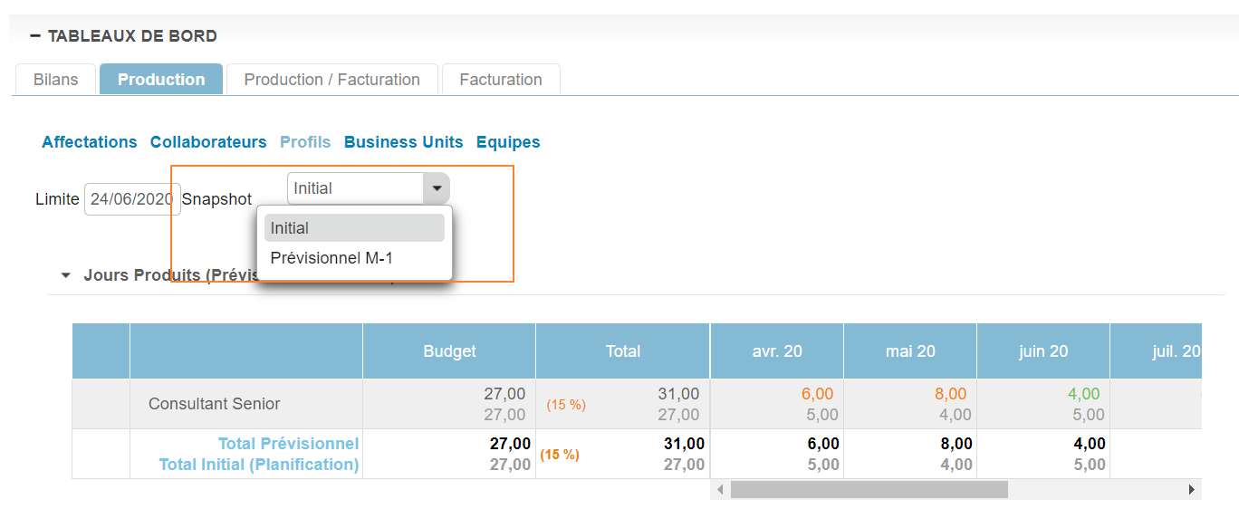Go to Business Units view
This screenshot has width=1239, height=528.
coord(403,142)
